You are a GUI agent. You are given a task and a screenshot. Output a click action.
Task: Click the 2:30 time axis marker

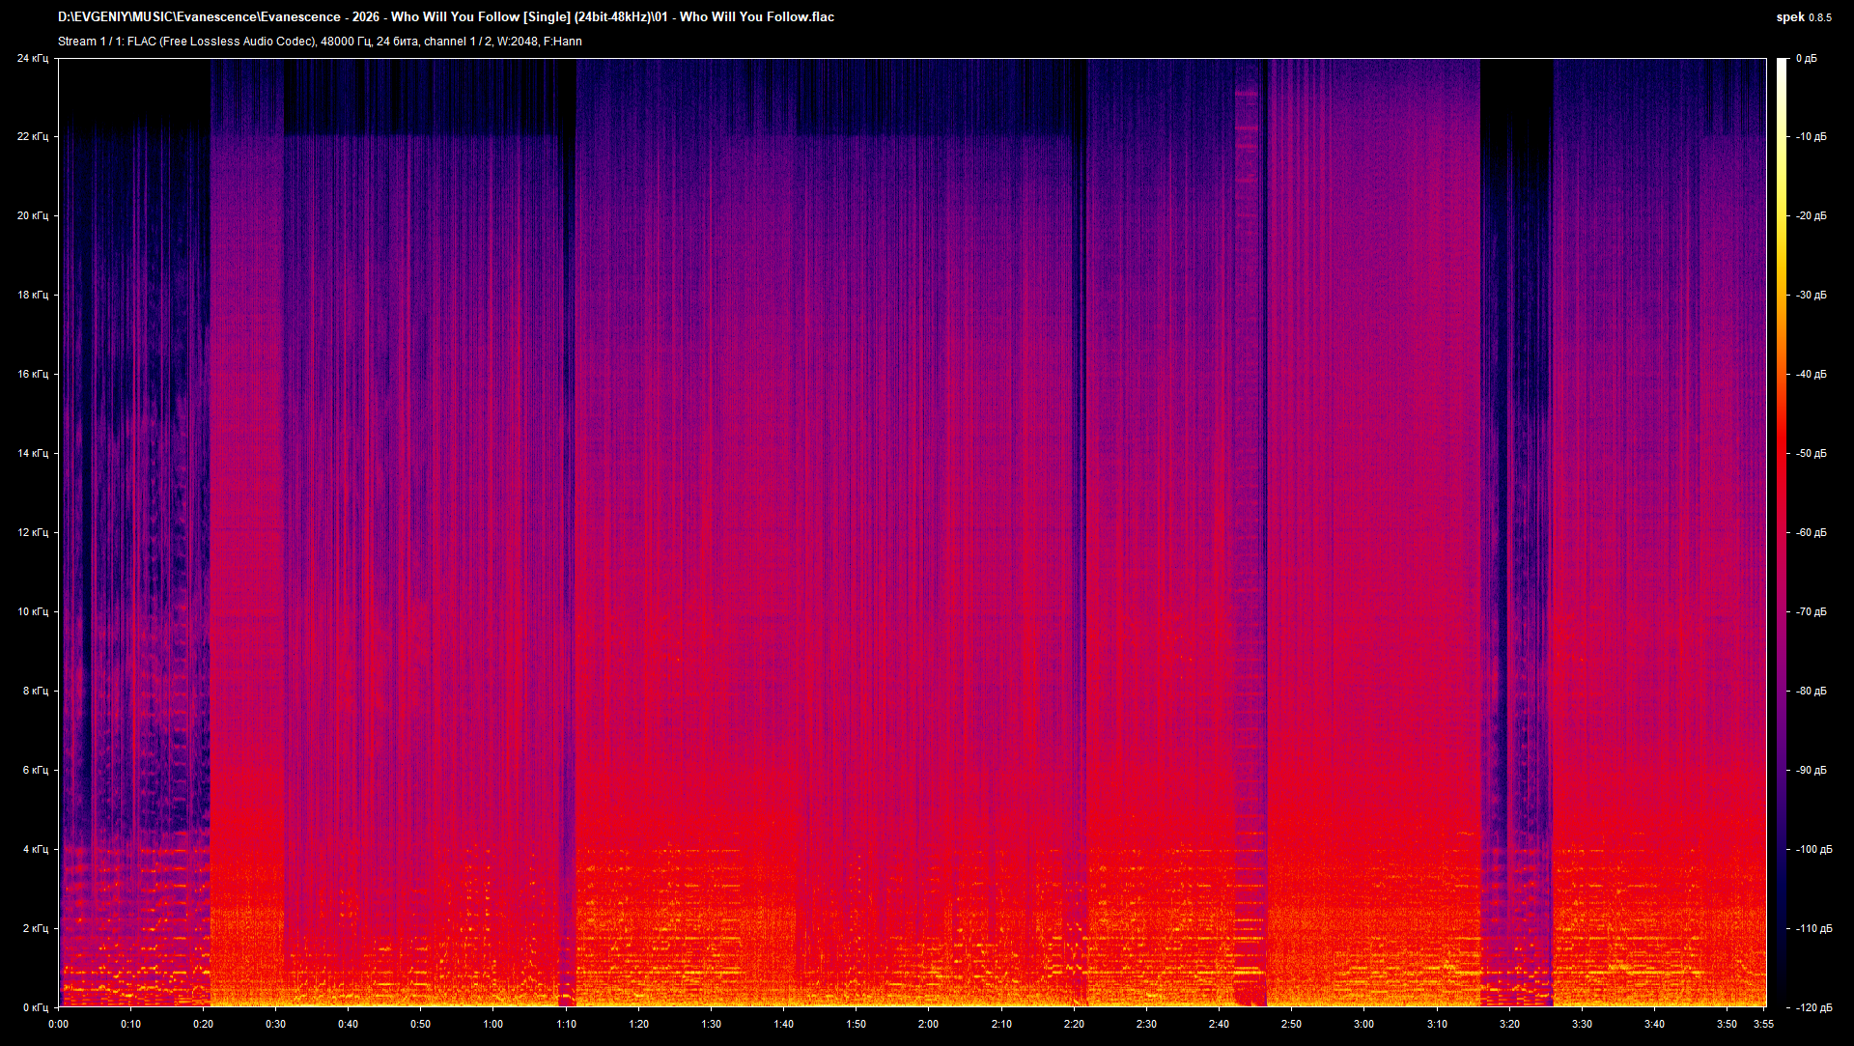click(1145, 1024)
